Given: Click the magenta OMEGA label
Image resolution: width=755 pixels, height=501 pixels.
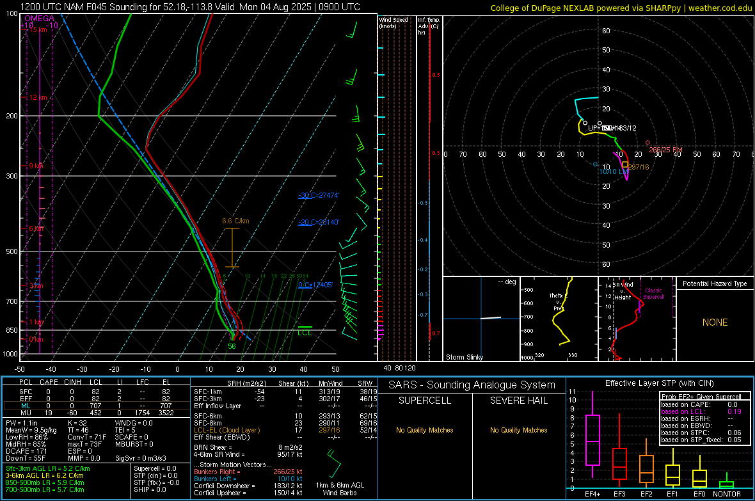Looking at the screenshot, I should [x=39, y=19].
